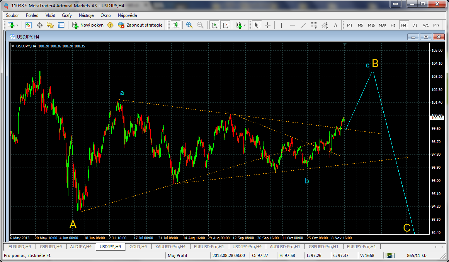The height and width of the screenshot is (262, 449).
Task: Open the chart title-bar triangle menu
Action: click(x=14, y=46)
